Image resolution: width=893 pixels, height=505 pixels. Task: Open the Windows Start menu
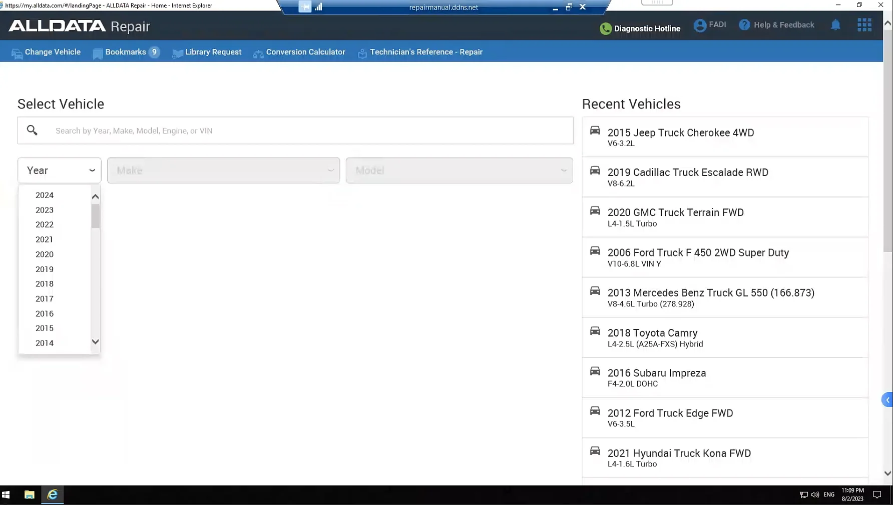pos(6,495)
